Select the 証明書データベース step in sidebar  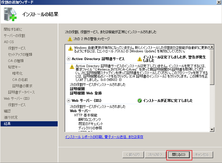[x=21, y=92]
